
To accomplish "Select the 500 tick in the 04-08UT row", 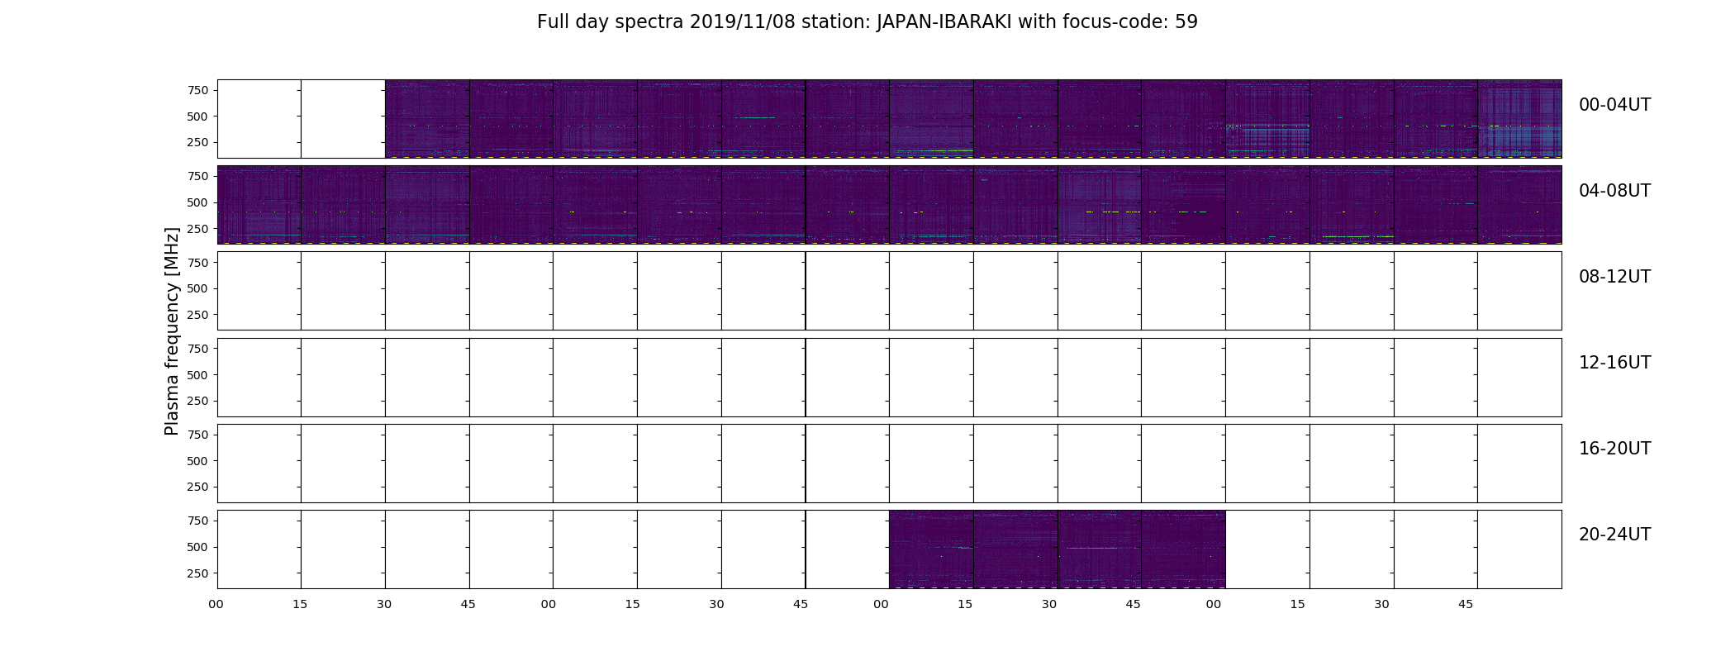I will pyautogui.click(x=197, y=202).
